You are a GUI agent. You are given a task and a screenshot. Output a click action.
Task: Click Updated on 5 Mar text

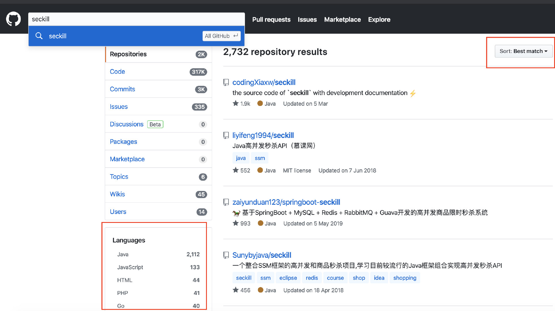coord(305,104)
